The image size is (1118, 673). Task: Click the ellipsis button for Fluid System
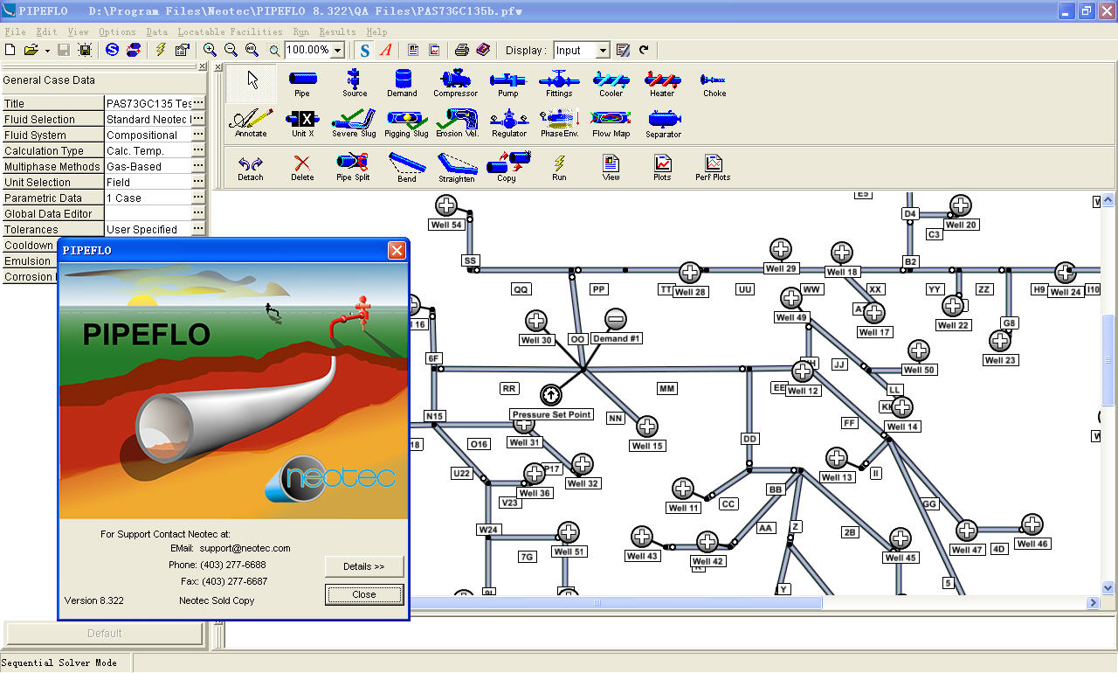pos(198,135)
